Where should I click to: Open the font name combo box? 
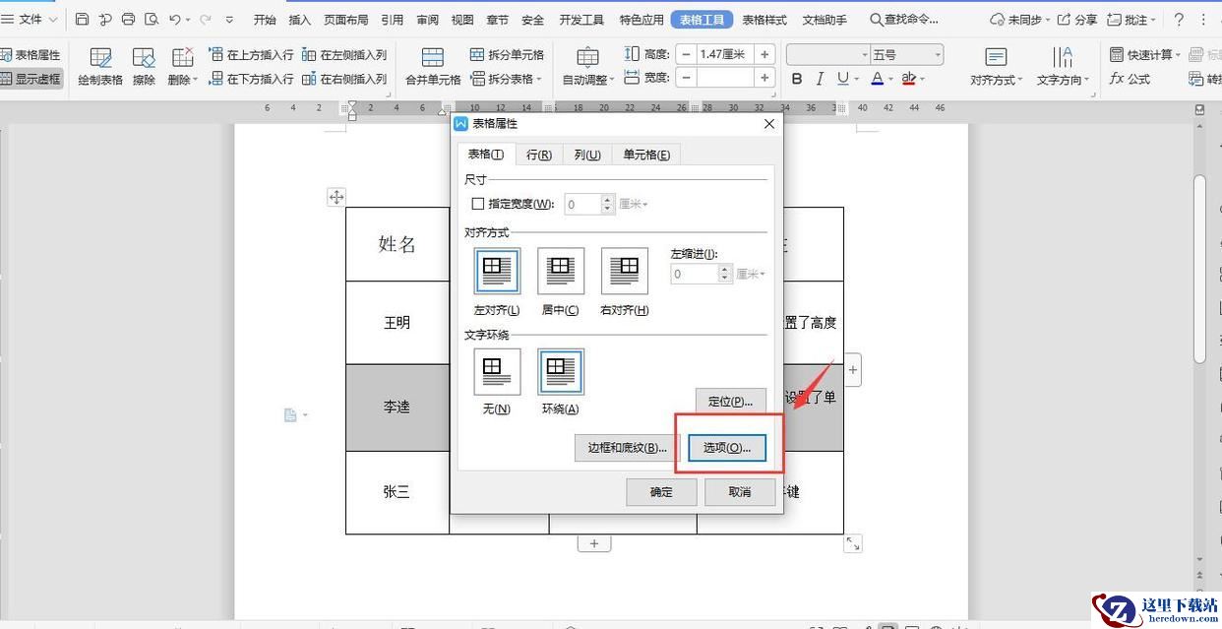pos(828,55)
